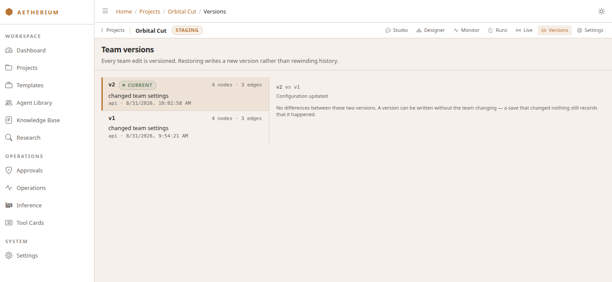Click the timestamp '8/31/2026, 9:54:21 AM'

point(157,136)
